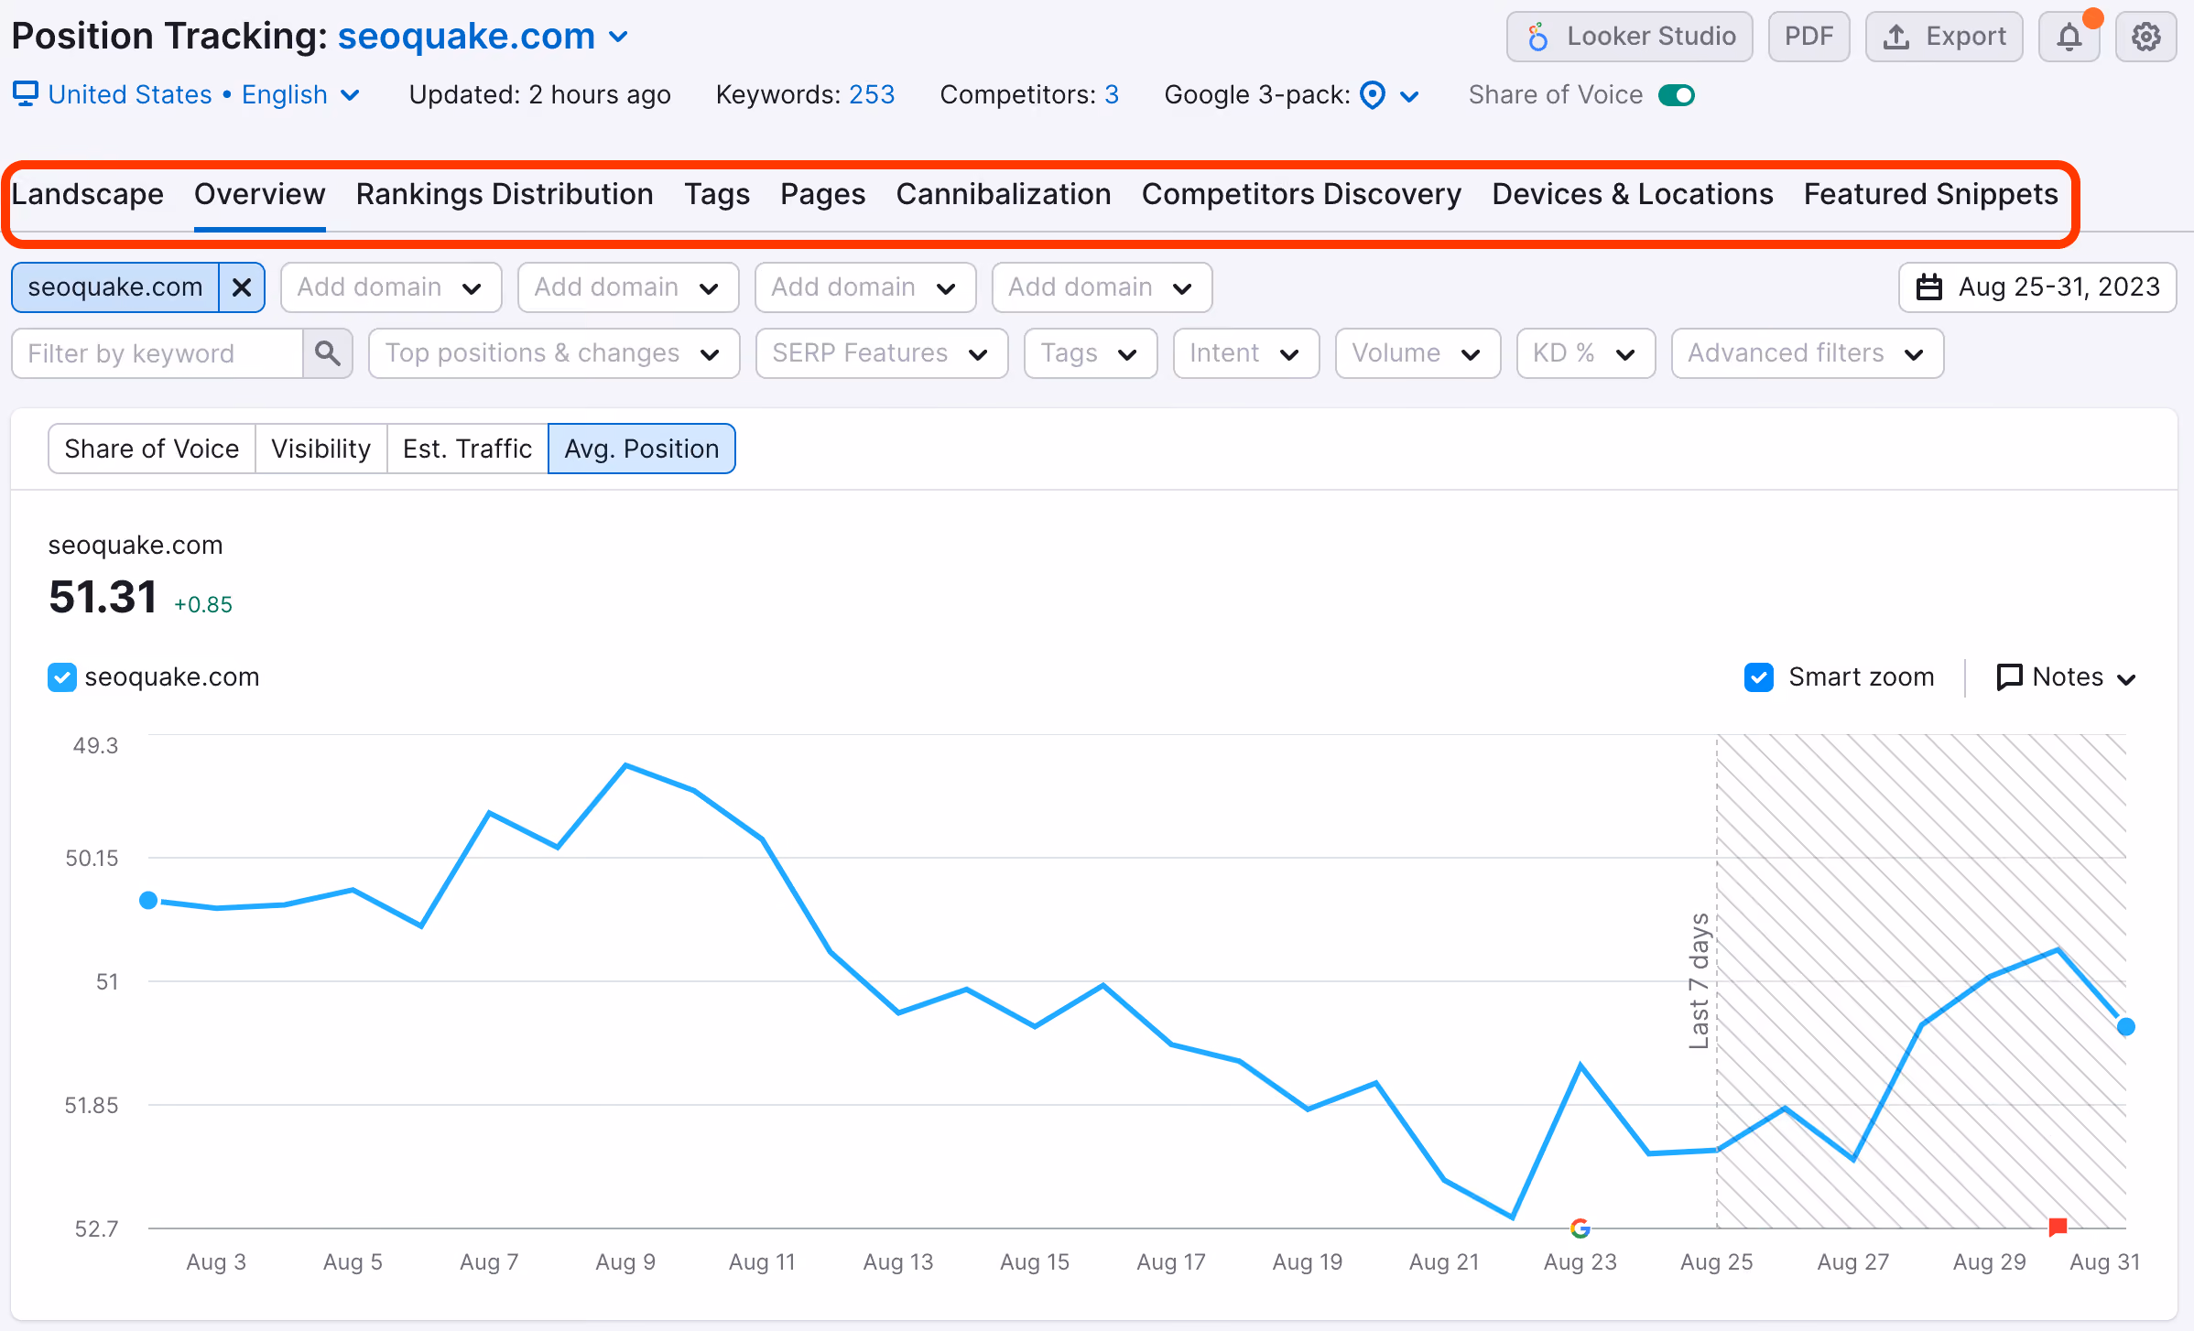Open the Pages tab
The width and height of the screenshot is (2194, 1331).
pos(822,194)
